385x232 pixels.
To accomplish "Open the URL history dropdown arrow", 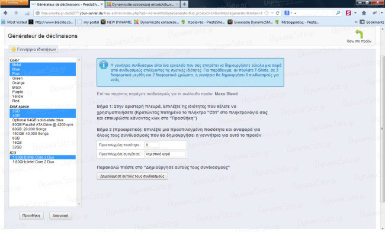I will pos(272,13).
